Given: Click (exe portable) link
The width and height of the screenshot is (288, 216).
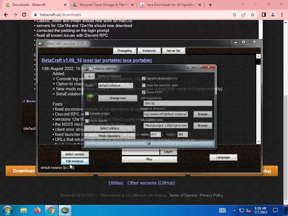Looking at the screenshot, I should coord(137,60).
